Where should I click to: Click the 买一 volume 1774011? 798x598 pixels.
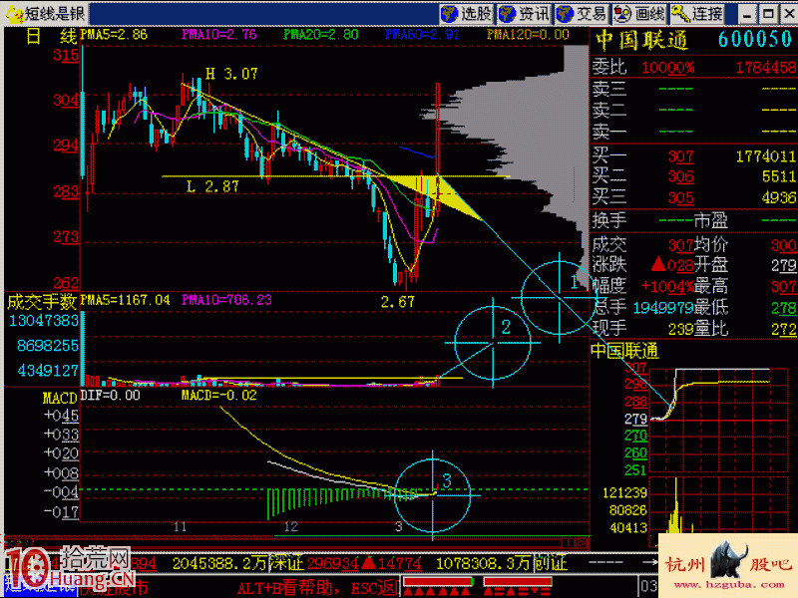pos(766,156)
